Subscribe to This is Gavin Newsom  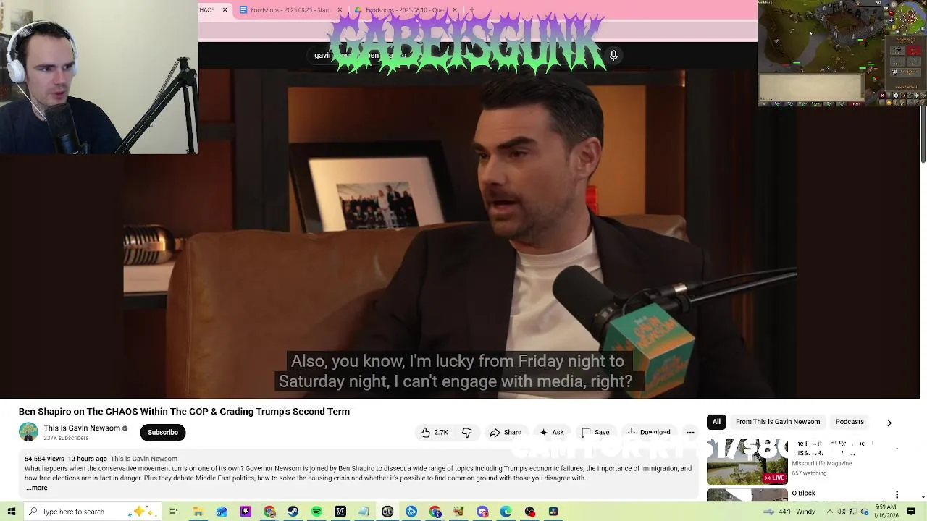[x=162, y=433]
